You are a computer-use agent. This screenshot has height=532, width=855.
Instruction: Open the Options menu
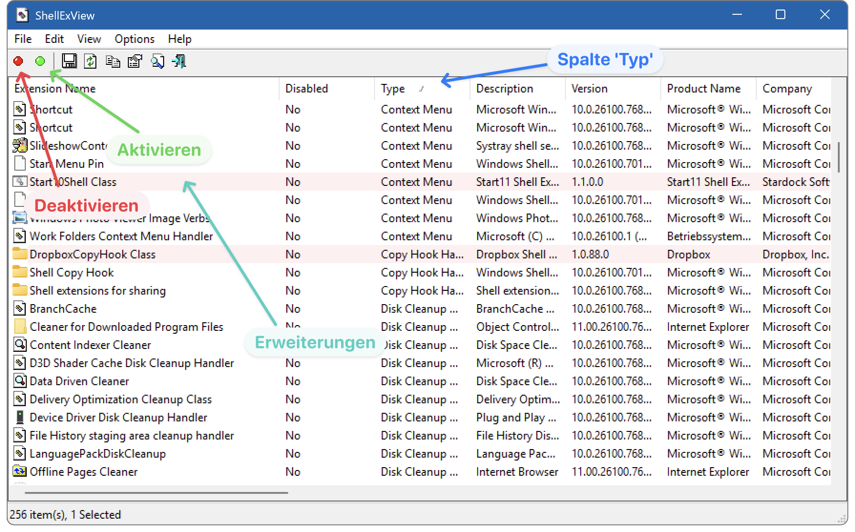[x=134, y=39]
